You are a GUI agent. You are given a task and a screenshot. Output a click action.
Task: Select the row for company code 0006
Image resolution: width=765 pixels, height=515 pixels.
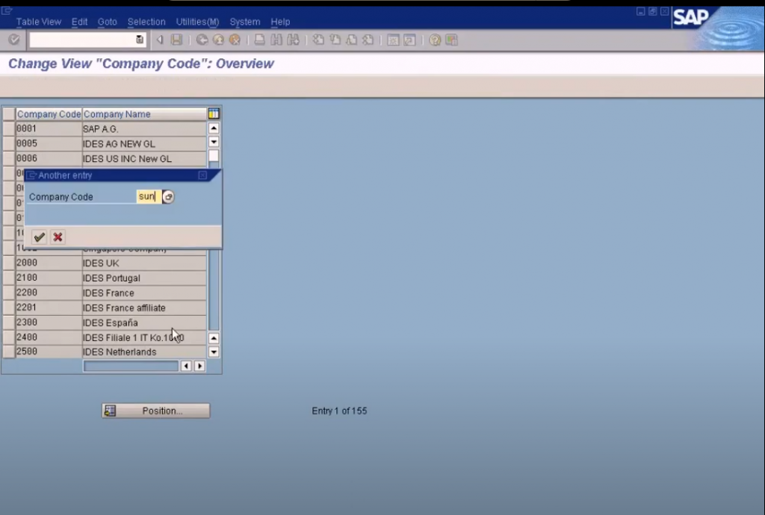coord(9,158)
